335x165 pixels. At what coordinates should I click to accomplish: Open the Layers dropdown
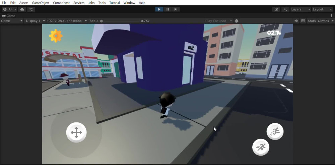pos(300,9)
